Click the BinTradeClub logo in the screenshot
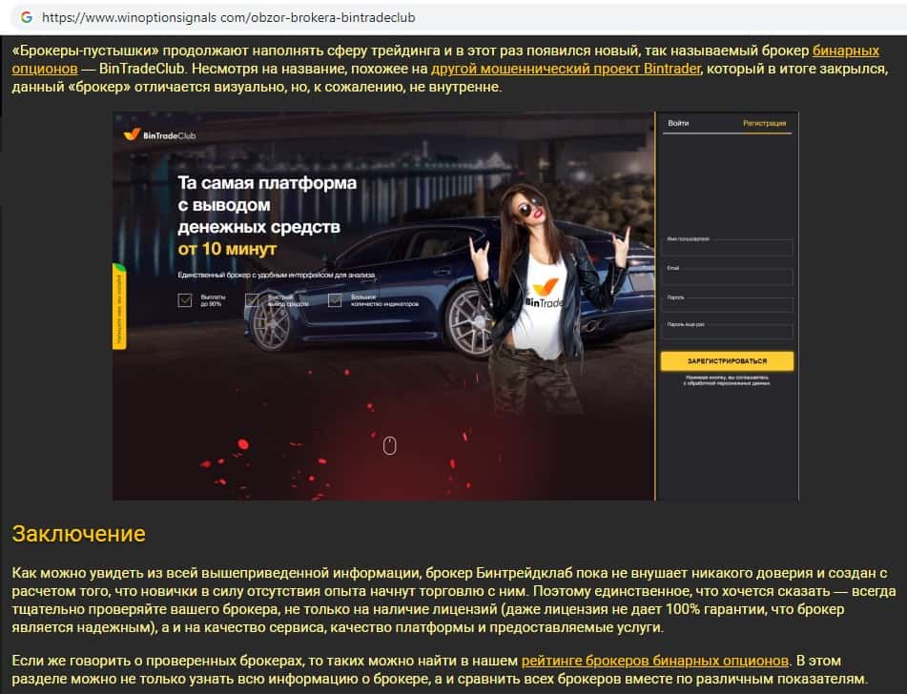Image resolution: width=907 pixels, height=694 pixels. [x=159, y=135]
